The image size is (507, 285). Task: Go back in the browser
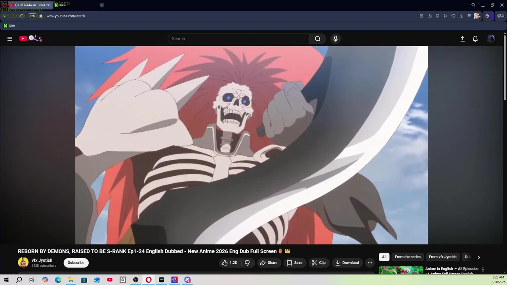[5, 16]
